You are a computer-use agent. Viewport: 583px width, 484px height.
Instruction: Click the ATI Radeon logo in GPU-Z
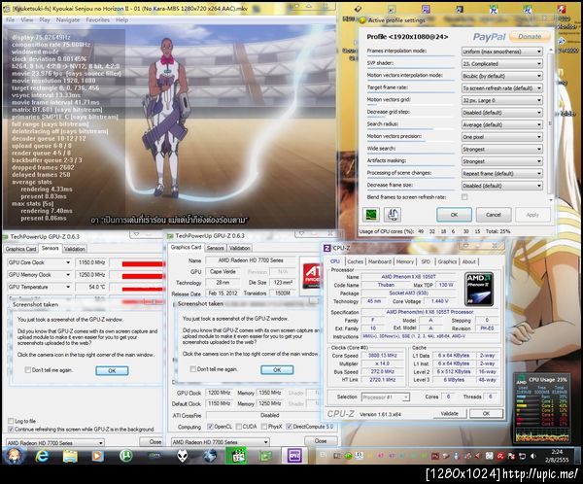[x=310, y=276]
